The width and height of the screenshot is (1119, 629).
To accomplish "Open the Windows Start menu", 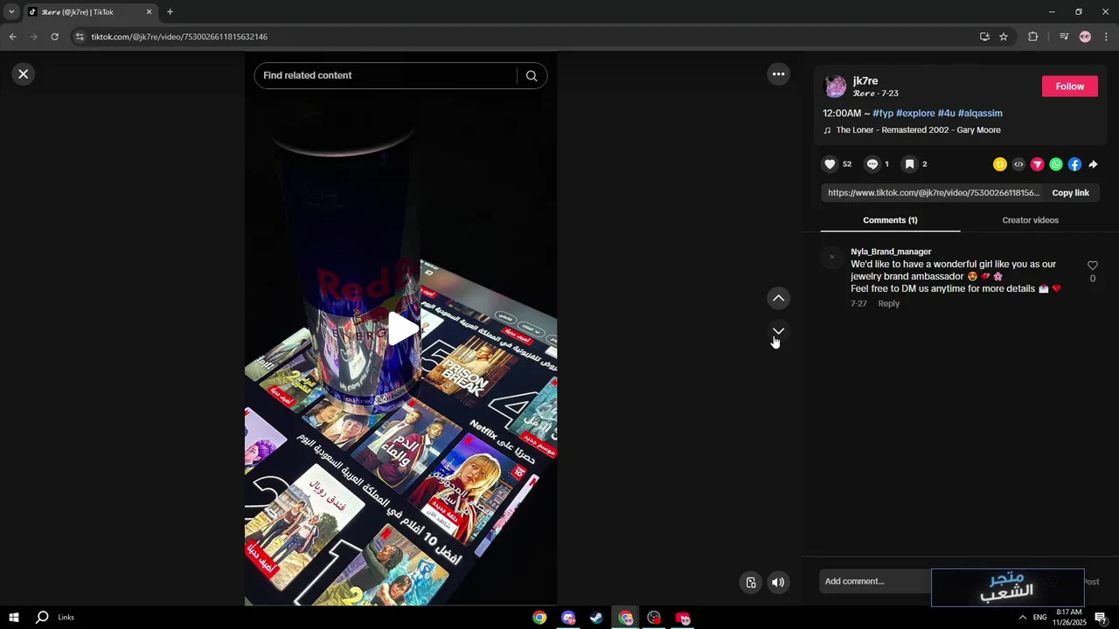I will pos(14,618).
